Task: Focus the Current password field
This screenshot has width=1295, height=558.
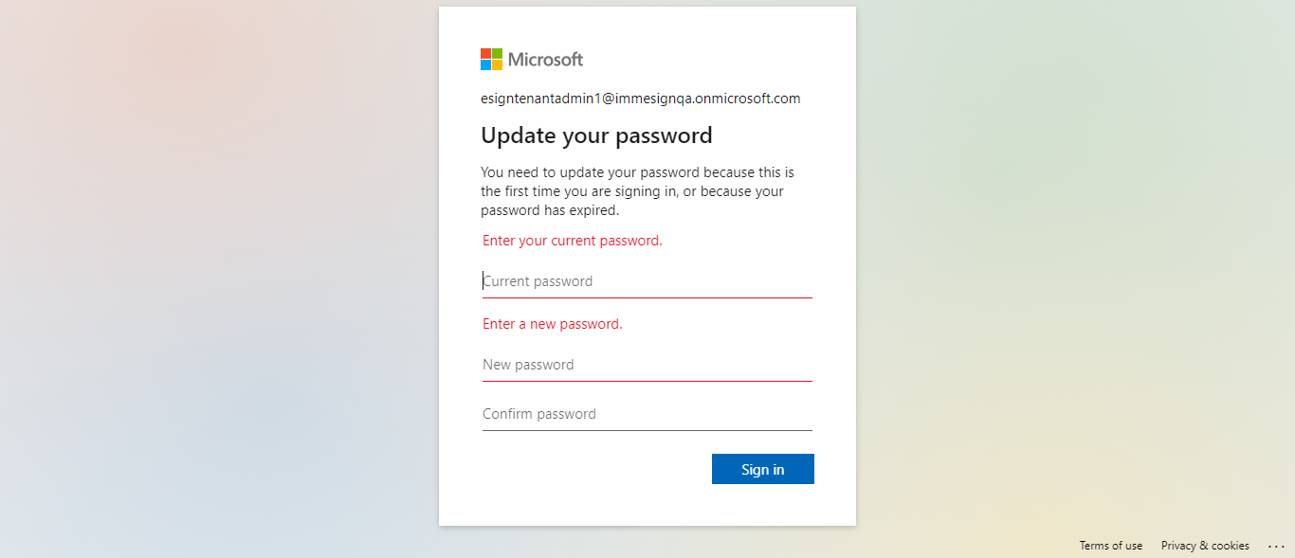Action: pos(647,281)
